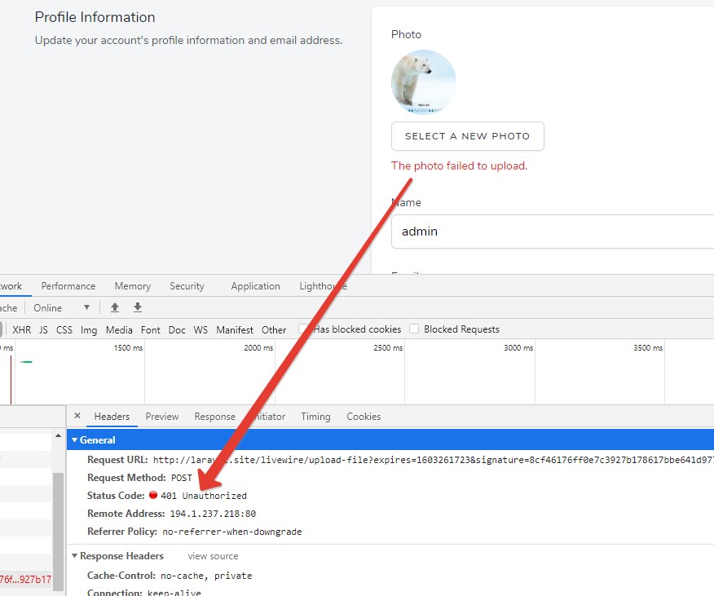
Task: Switch to the Performance tab
Action: pyautogui.click(x=68, y=286)
